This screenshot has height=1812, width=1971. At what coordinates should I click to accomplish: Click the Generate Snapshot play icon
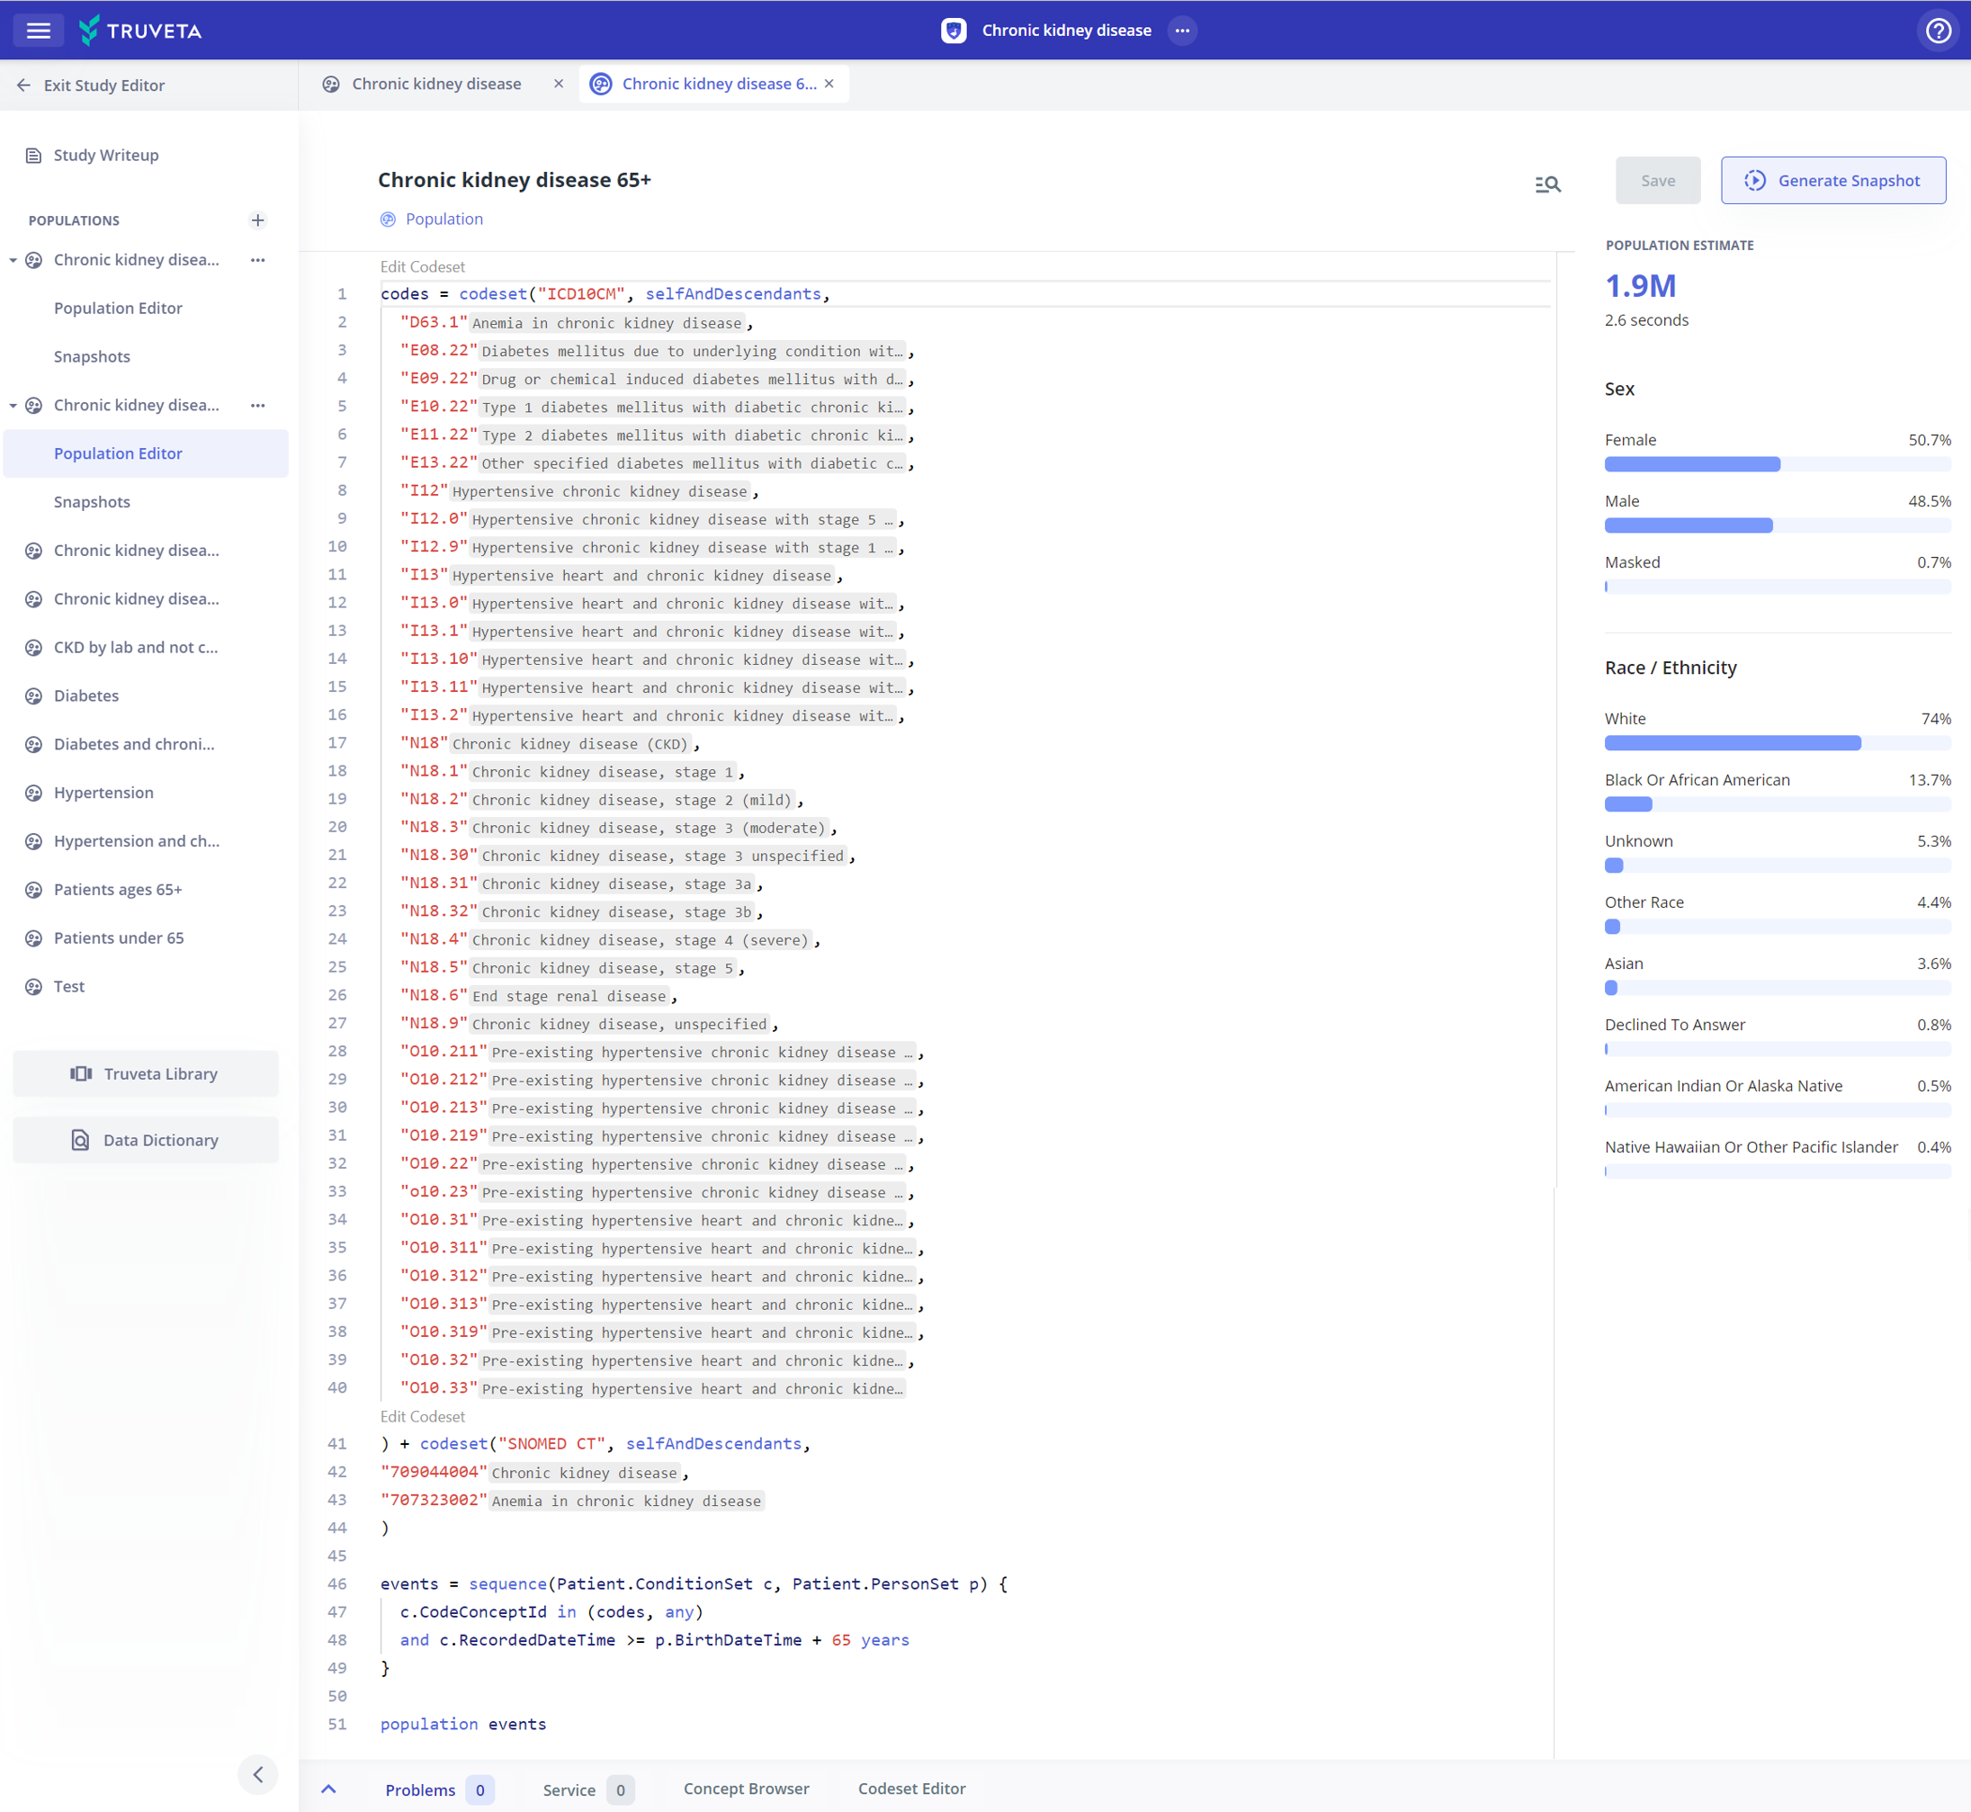tap(1754, 181)
